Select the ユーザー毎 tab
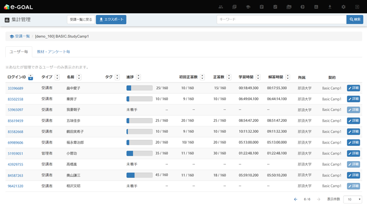 point(19,52)
